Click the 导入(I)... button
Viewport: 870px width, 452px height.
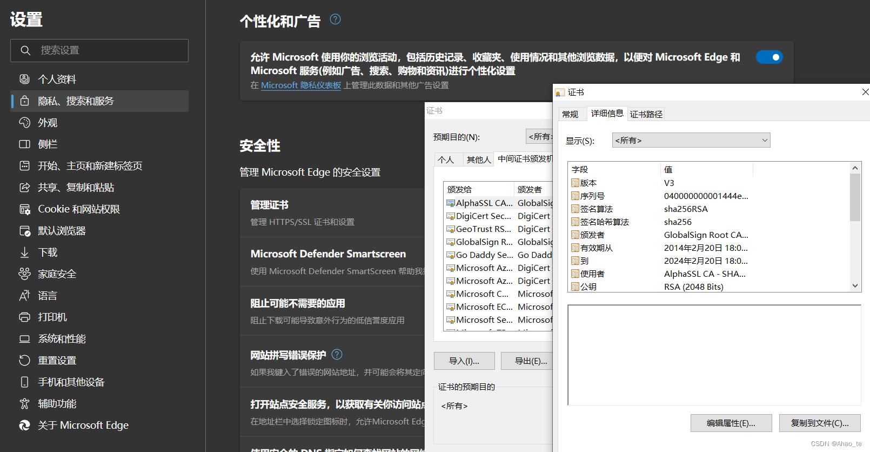coord(464,361)
